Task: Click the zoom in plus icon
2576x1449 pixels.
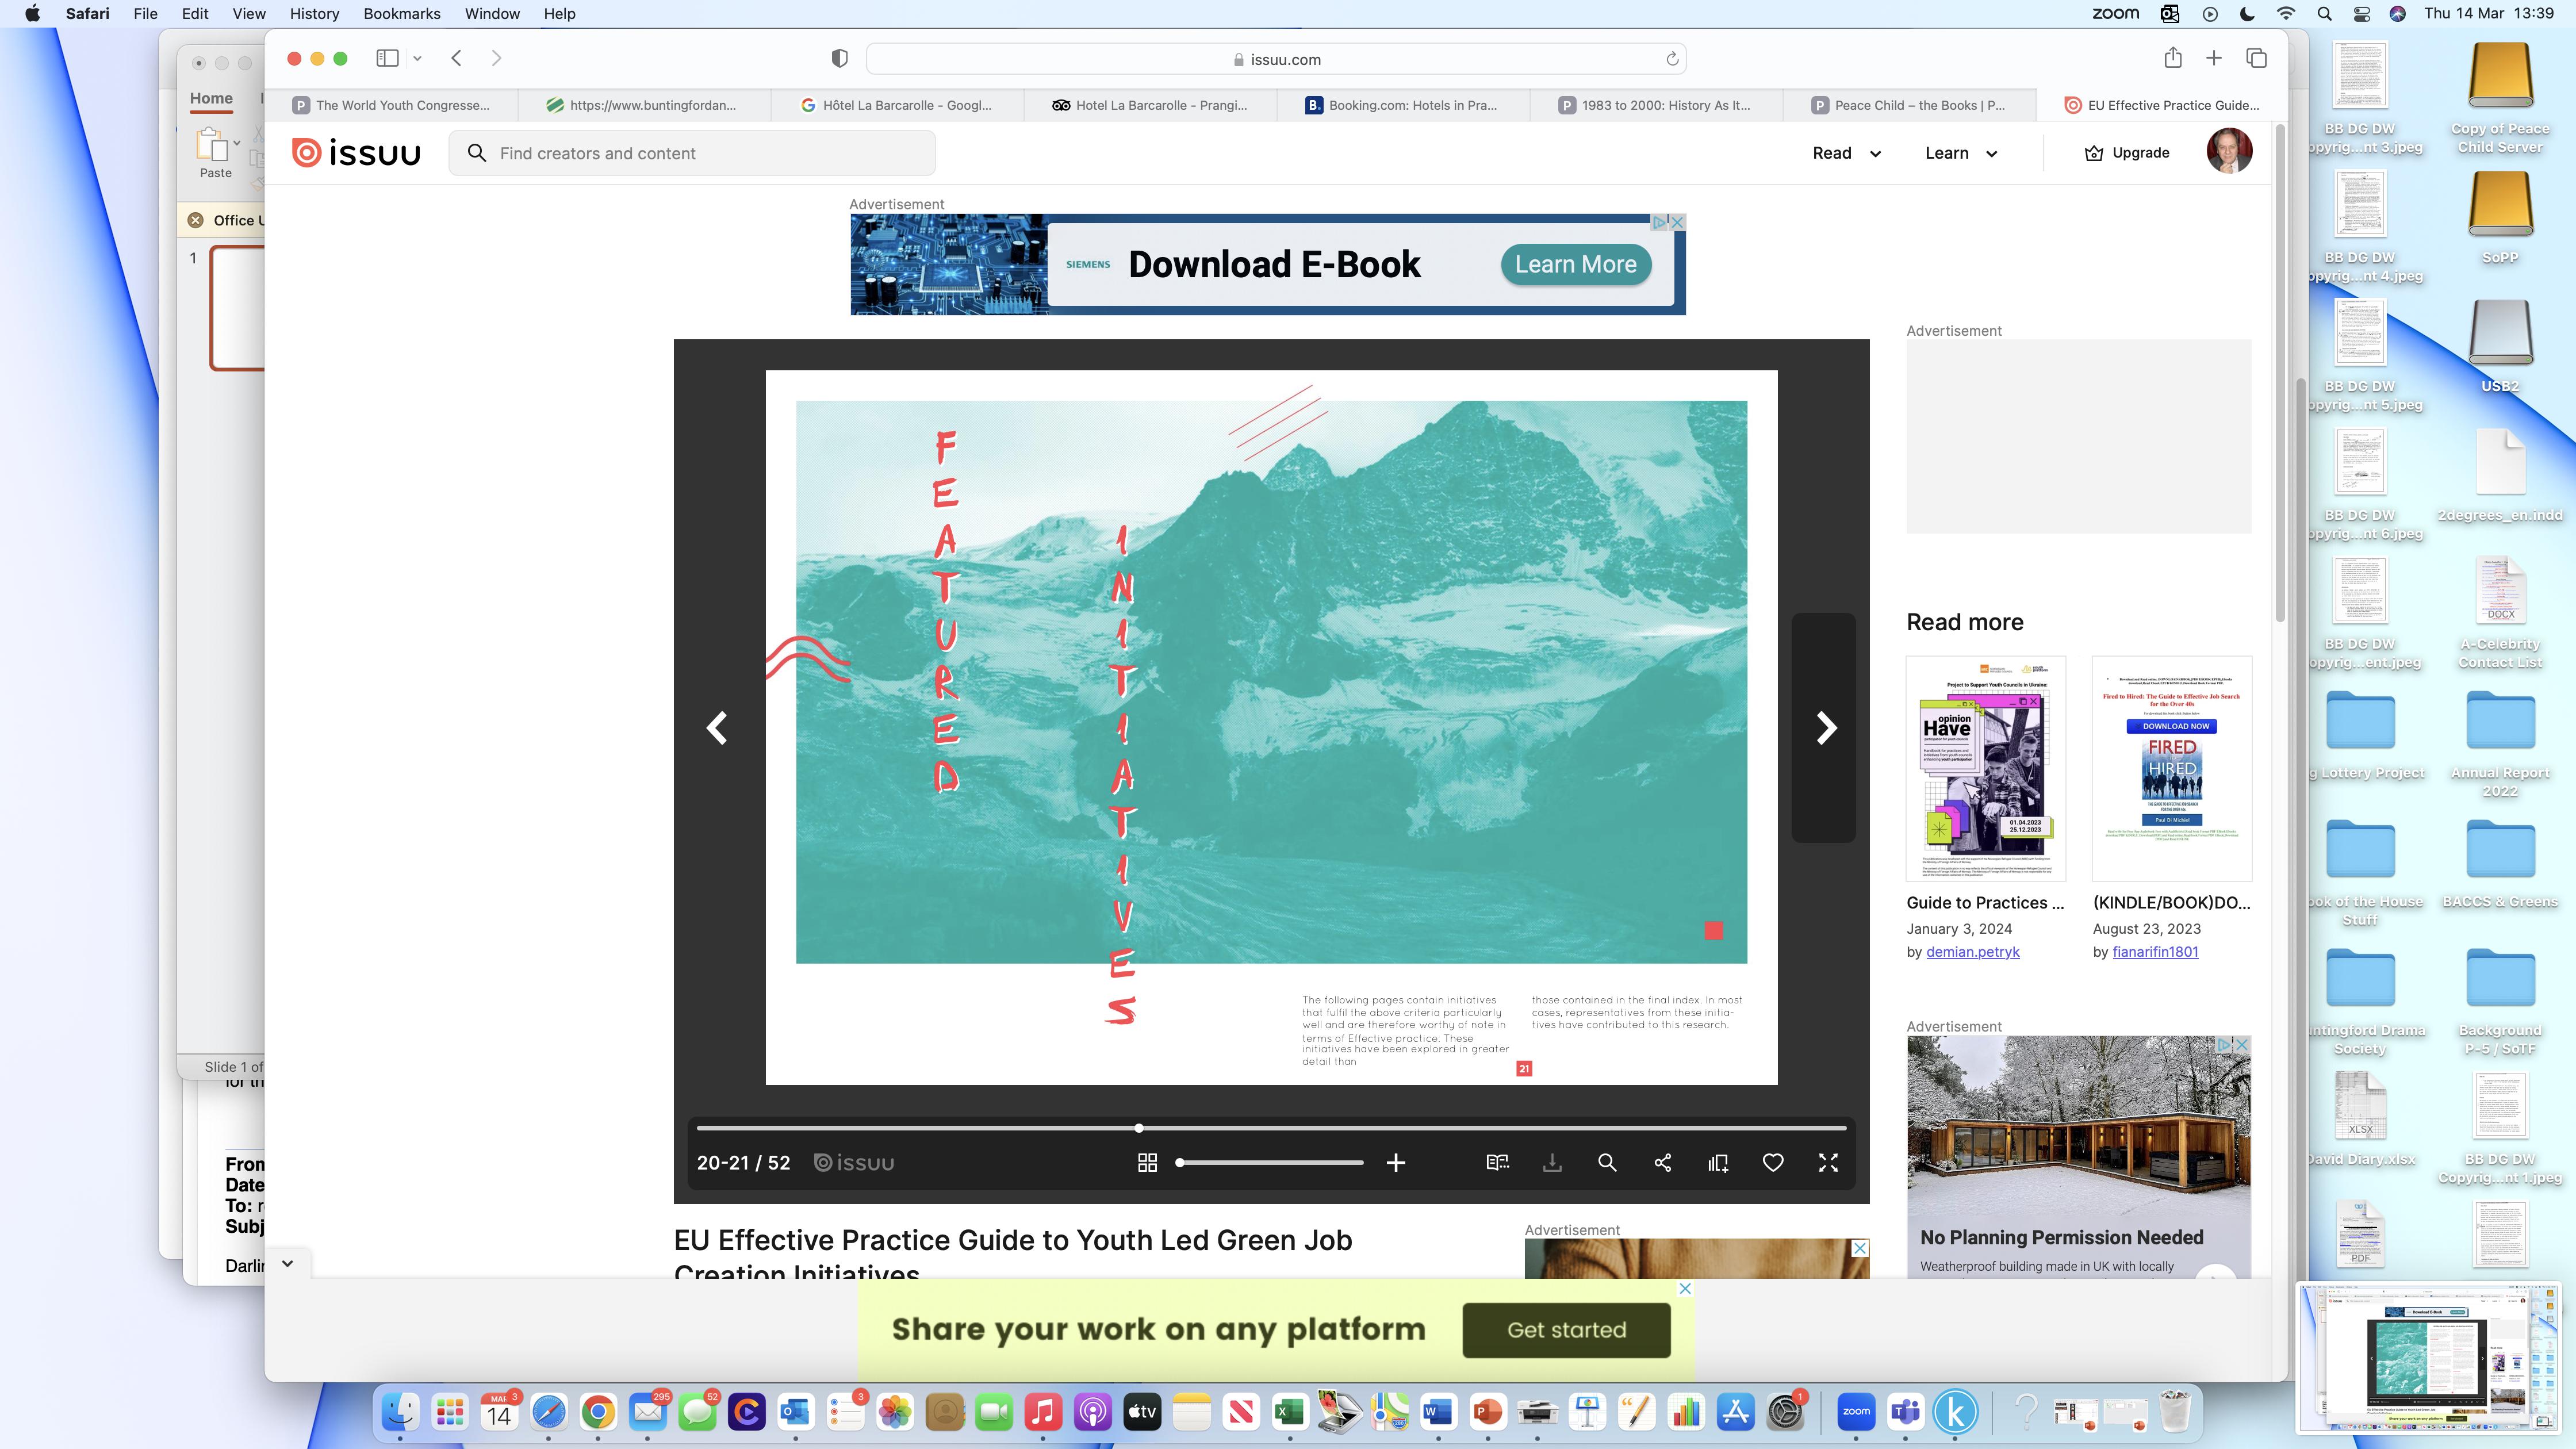Action: (x=1396, y=1163)
